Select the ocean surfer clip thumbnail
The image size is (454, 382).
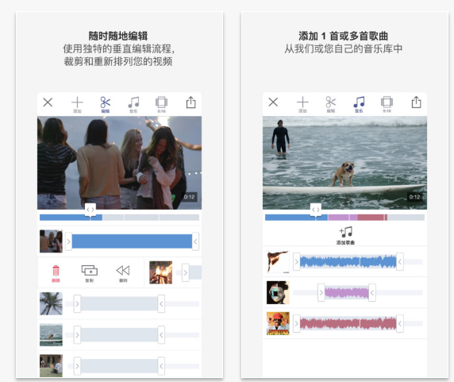[51, 335]
